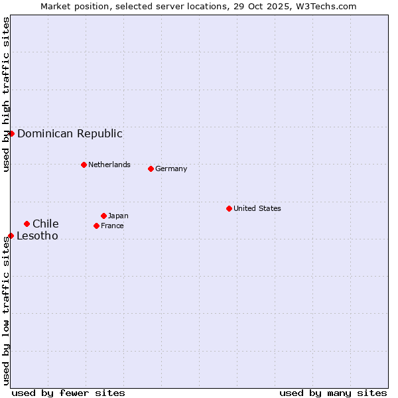Click the 'used by many sites' axis label

[333, 393]
